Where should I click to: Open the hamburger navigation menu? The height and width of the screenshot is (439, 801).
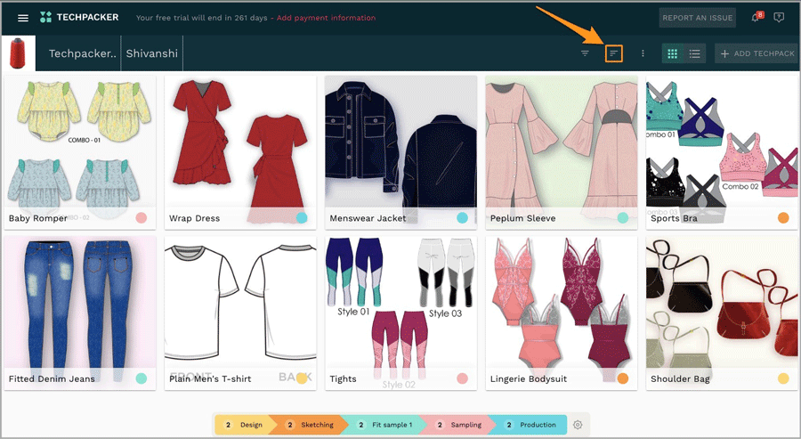23,18
